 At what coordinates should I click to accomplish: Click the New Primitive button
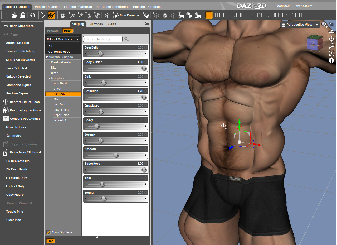[126, 15]
